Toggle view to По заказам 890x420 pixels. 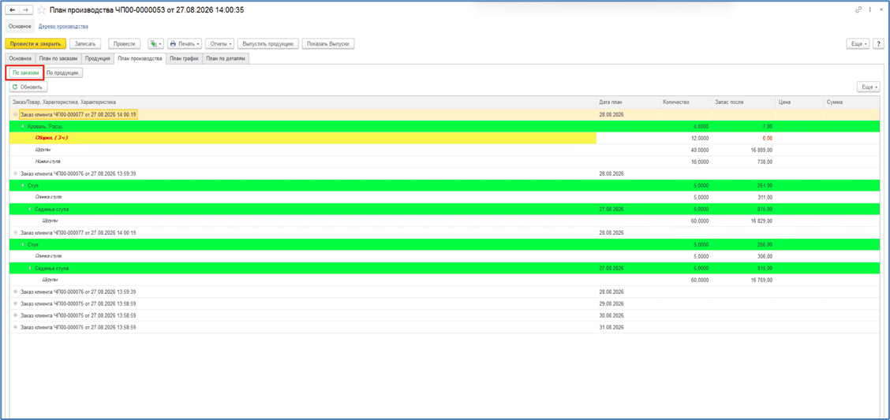[25, 72]
